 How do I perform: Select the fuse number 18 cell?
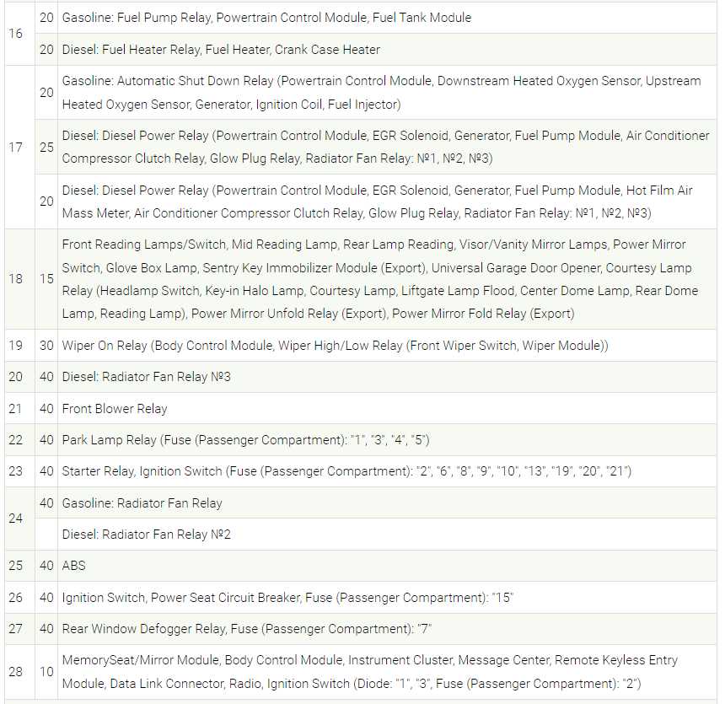[20, 279]
